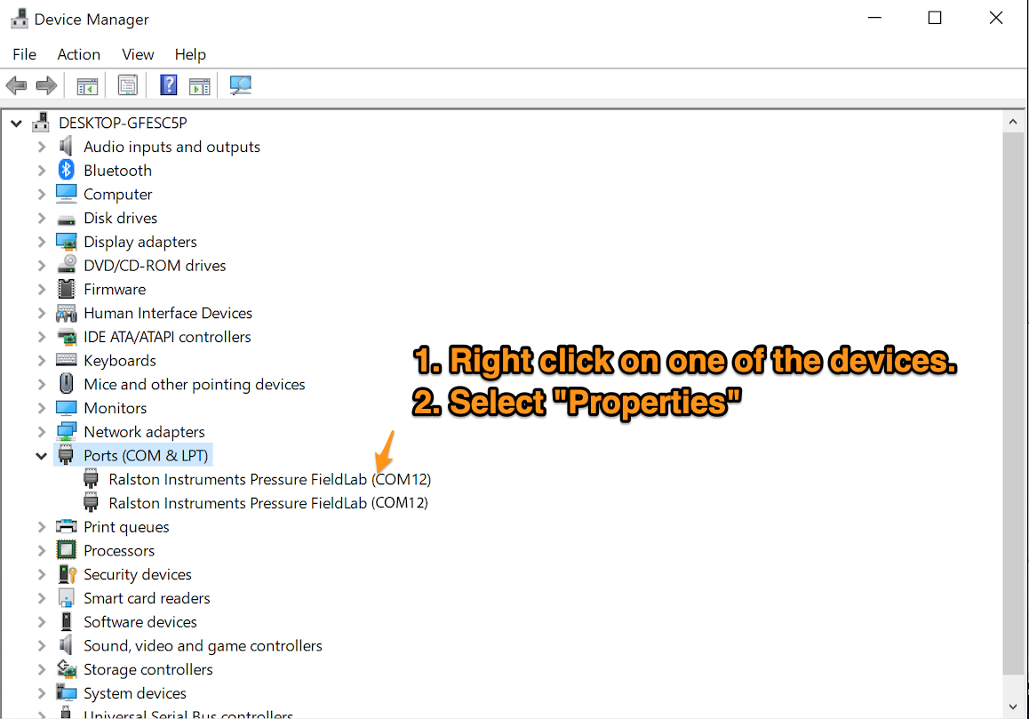Viewport: 1029px width, 719px height.
Task: Click the Print queues printer icon
Action: pyautogui.click(x=67, y=526)
